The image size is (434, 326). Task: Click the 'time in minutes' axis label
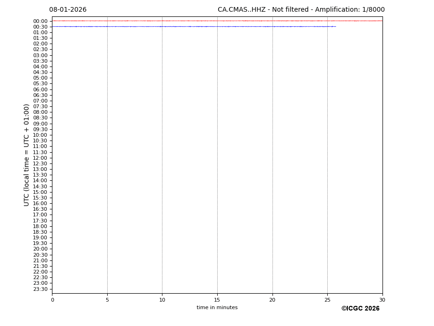pyautogui.click(x=217, y=308)
